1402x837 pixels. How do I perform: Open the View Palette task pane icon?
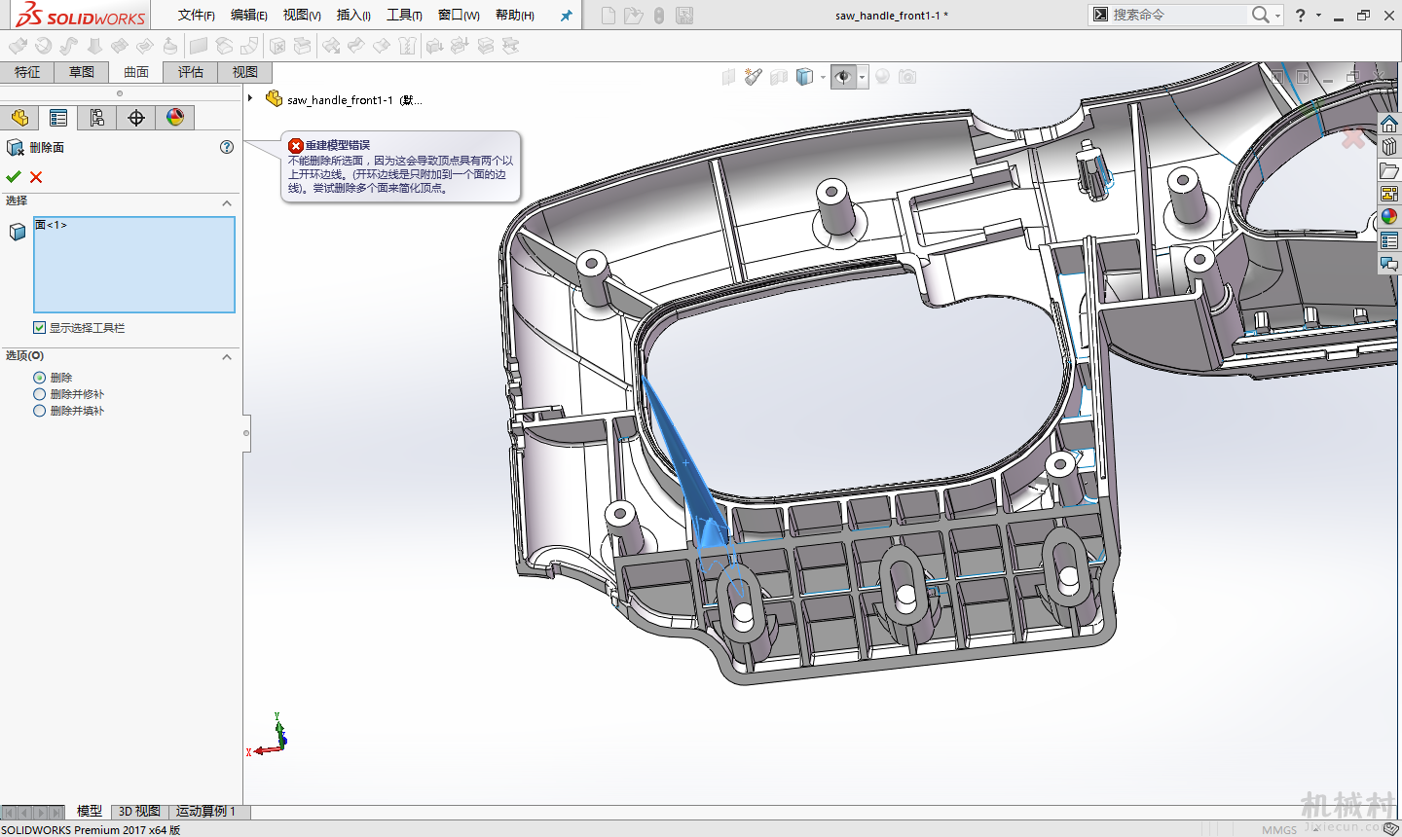pyautogui.click(x=1389, y=194)
